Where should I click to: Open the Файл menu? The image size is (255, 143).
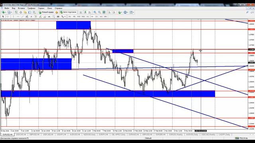7,8
